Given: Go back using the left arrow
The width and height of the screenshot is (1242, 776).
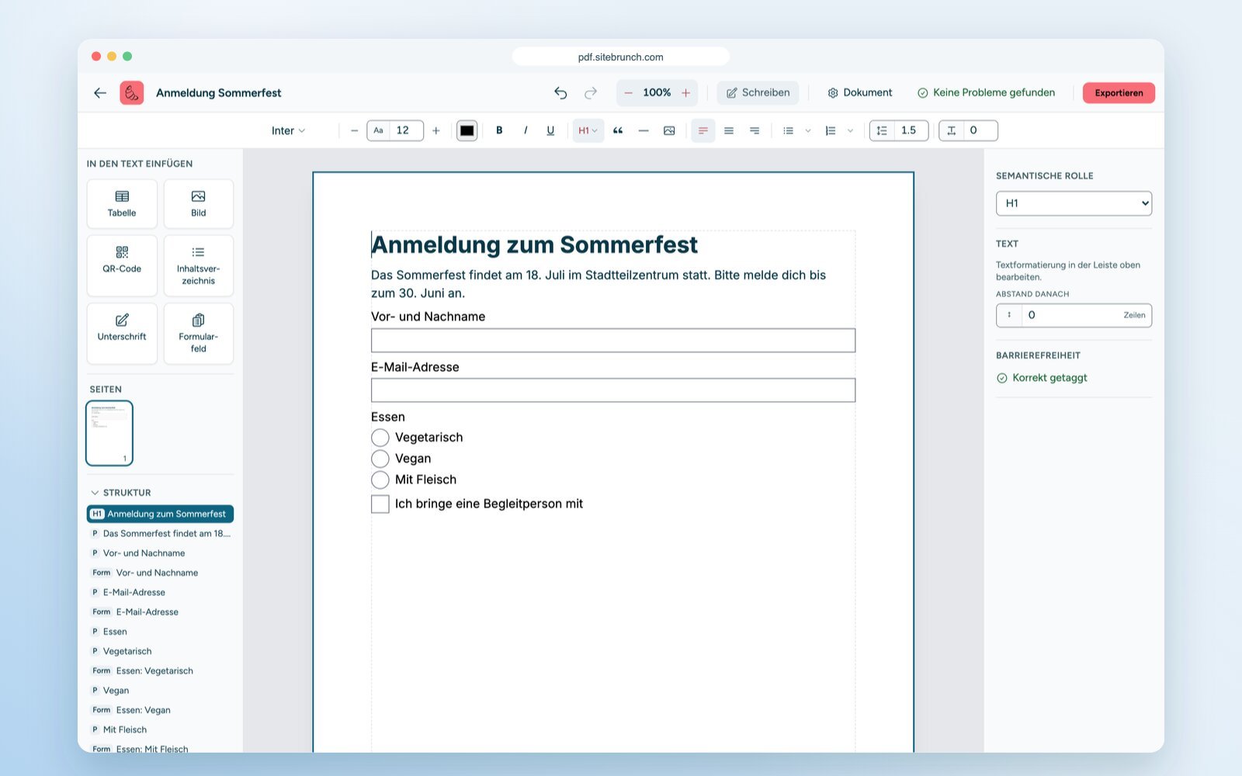Looking at the screenshot, I should coord(100,92).
